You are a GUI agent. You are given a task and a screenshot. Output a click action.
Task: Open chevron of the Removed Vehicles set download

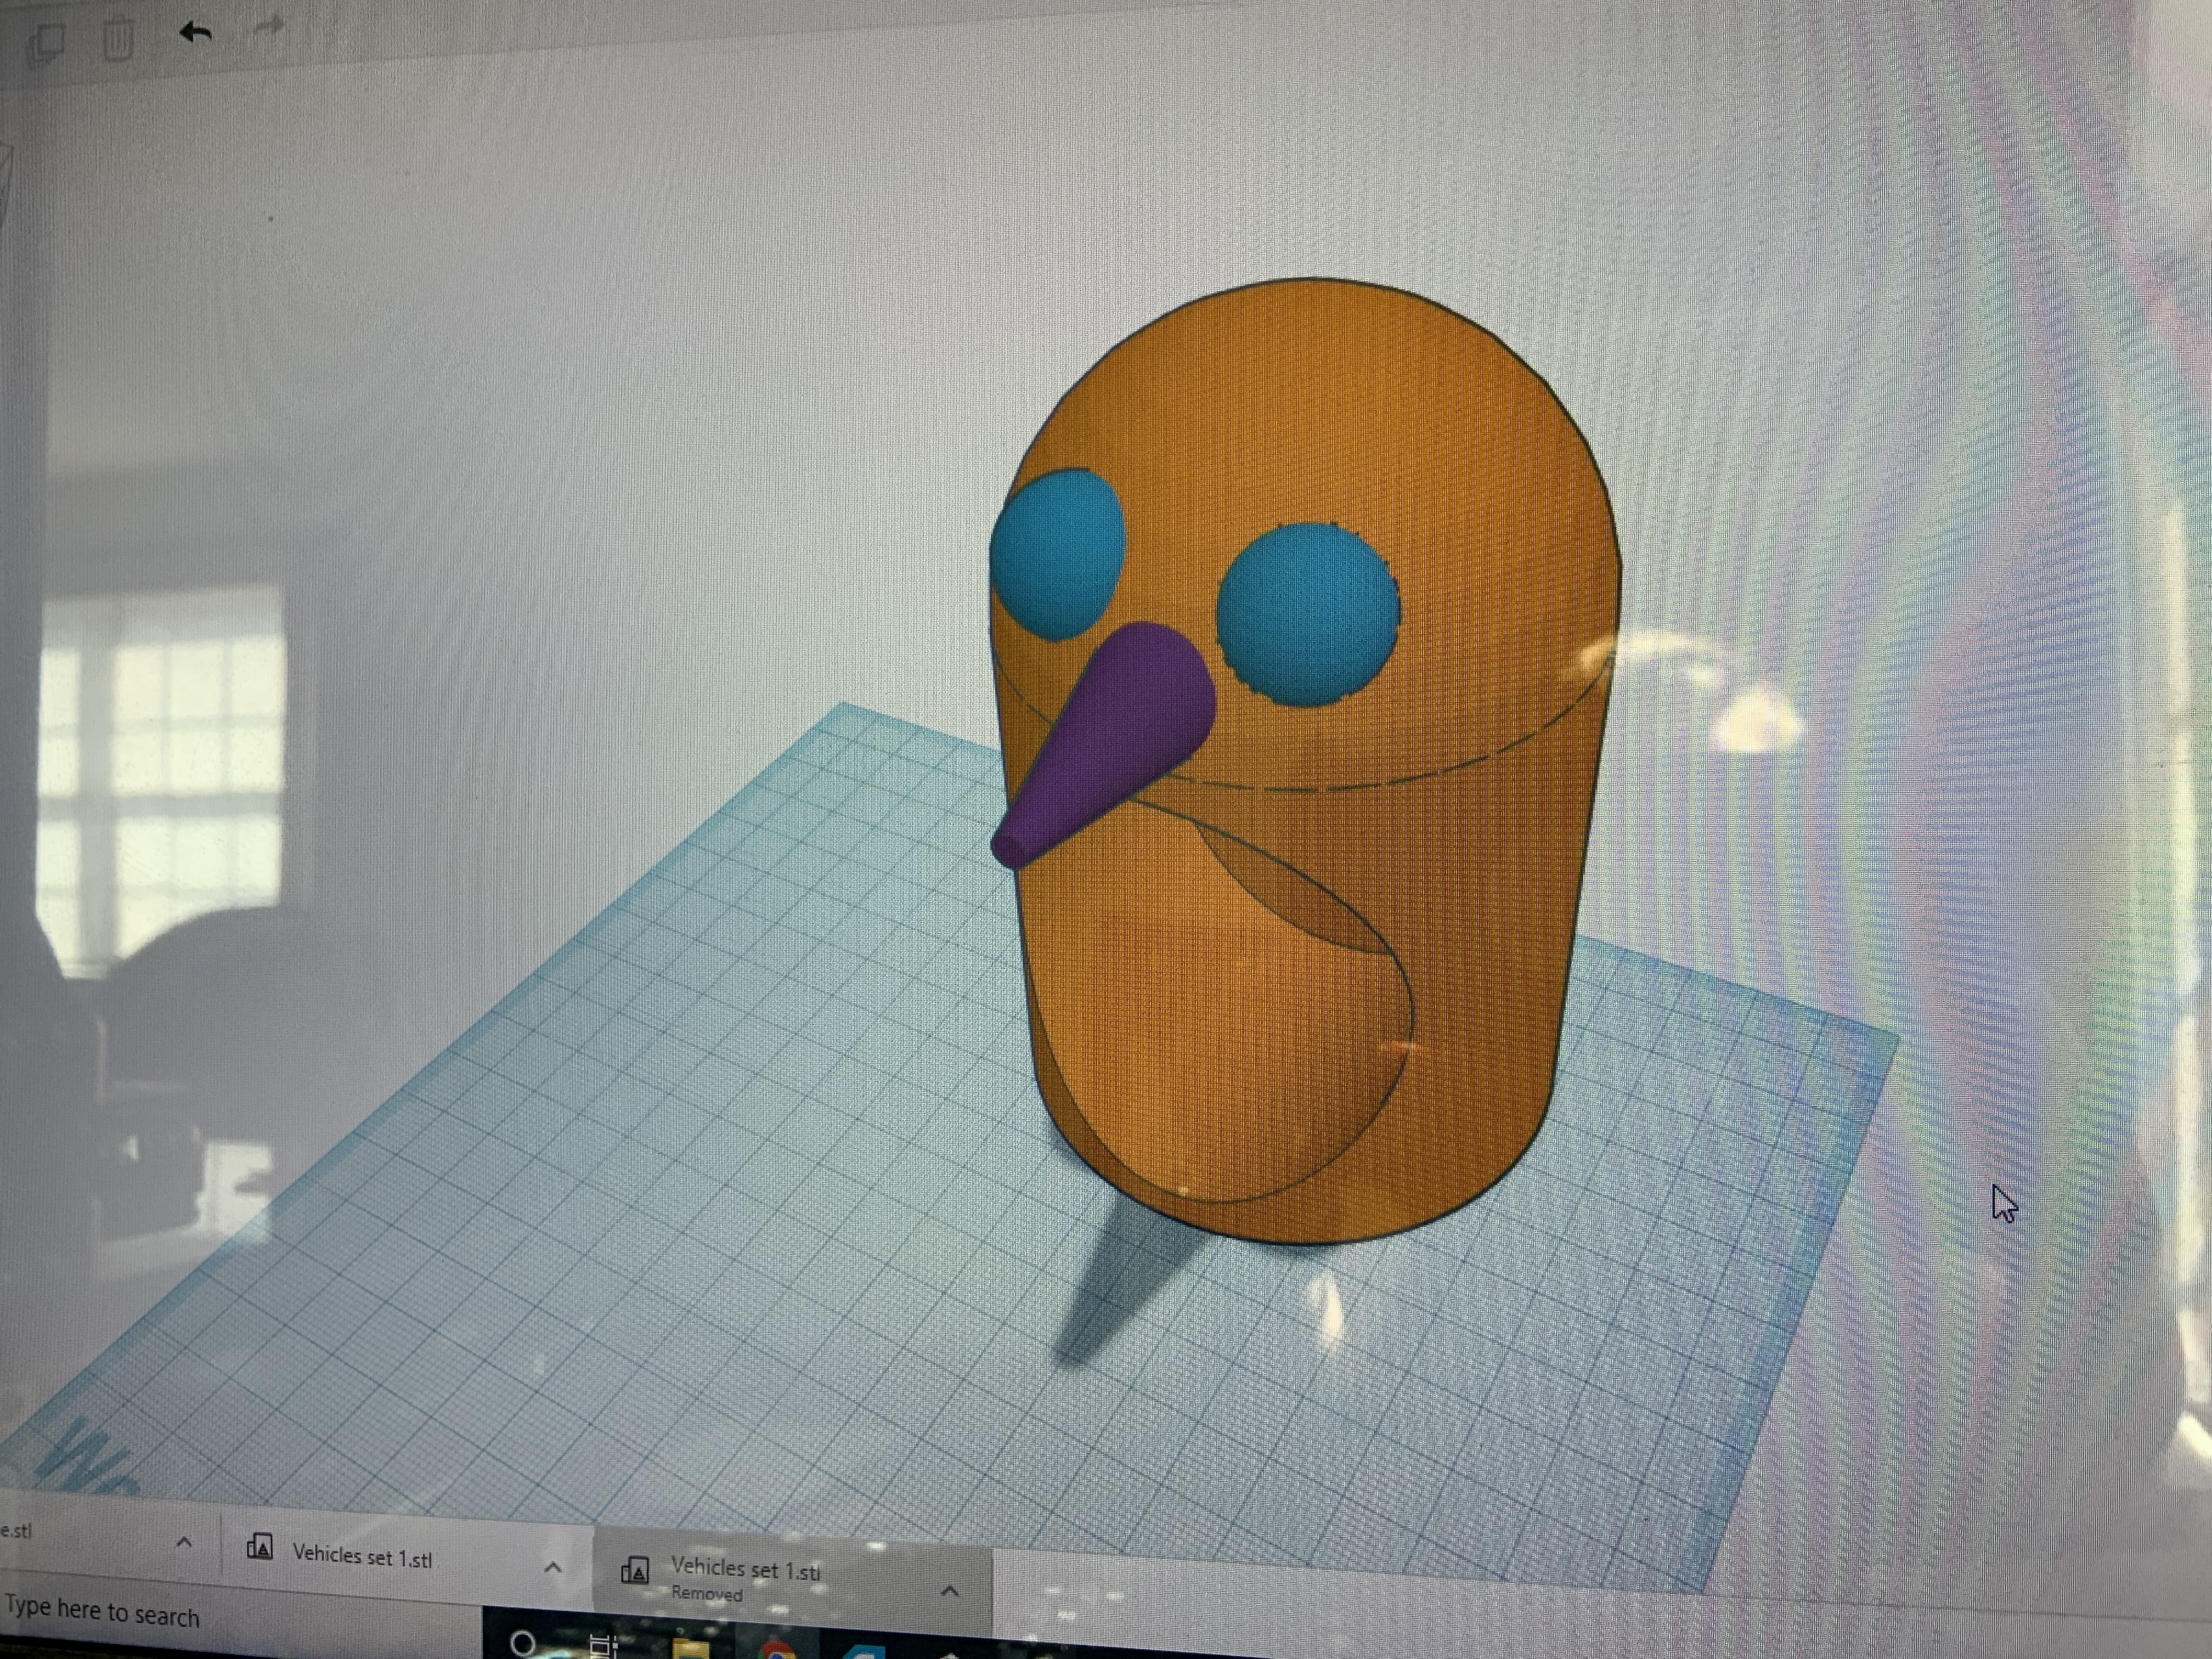click(x=950, y=1590)
